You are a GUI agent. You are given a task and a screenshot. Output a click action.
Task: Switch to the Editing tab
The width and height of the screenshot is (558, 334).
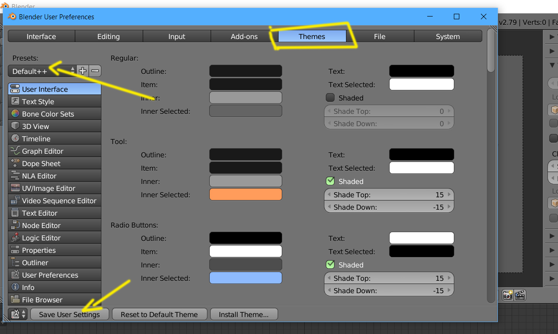109,36
